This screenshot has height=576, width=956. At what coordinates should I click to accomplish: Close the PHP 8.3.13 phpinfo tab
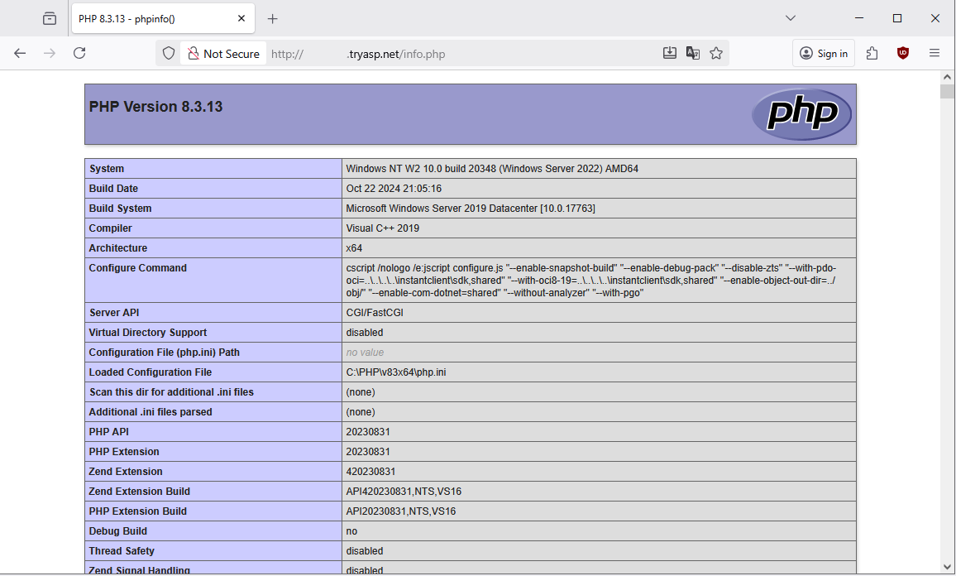241,18
